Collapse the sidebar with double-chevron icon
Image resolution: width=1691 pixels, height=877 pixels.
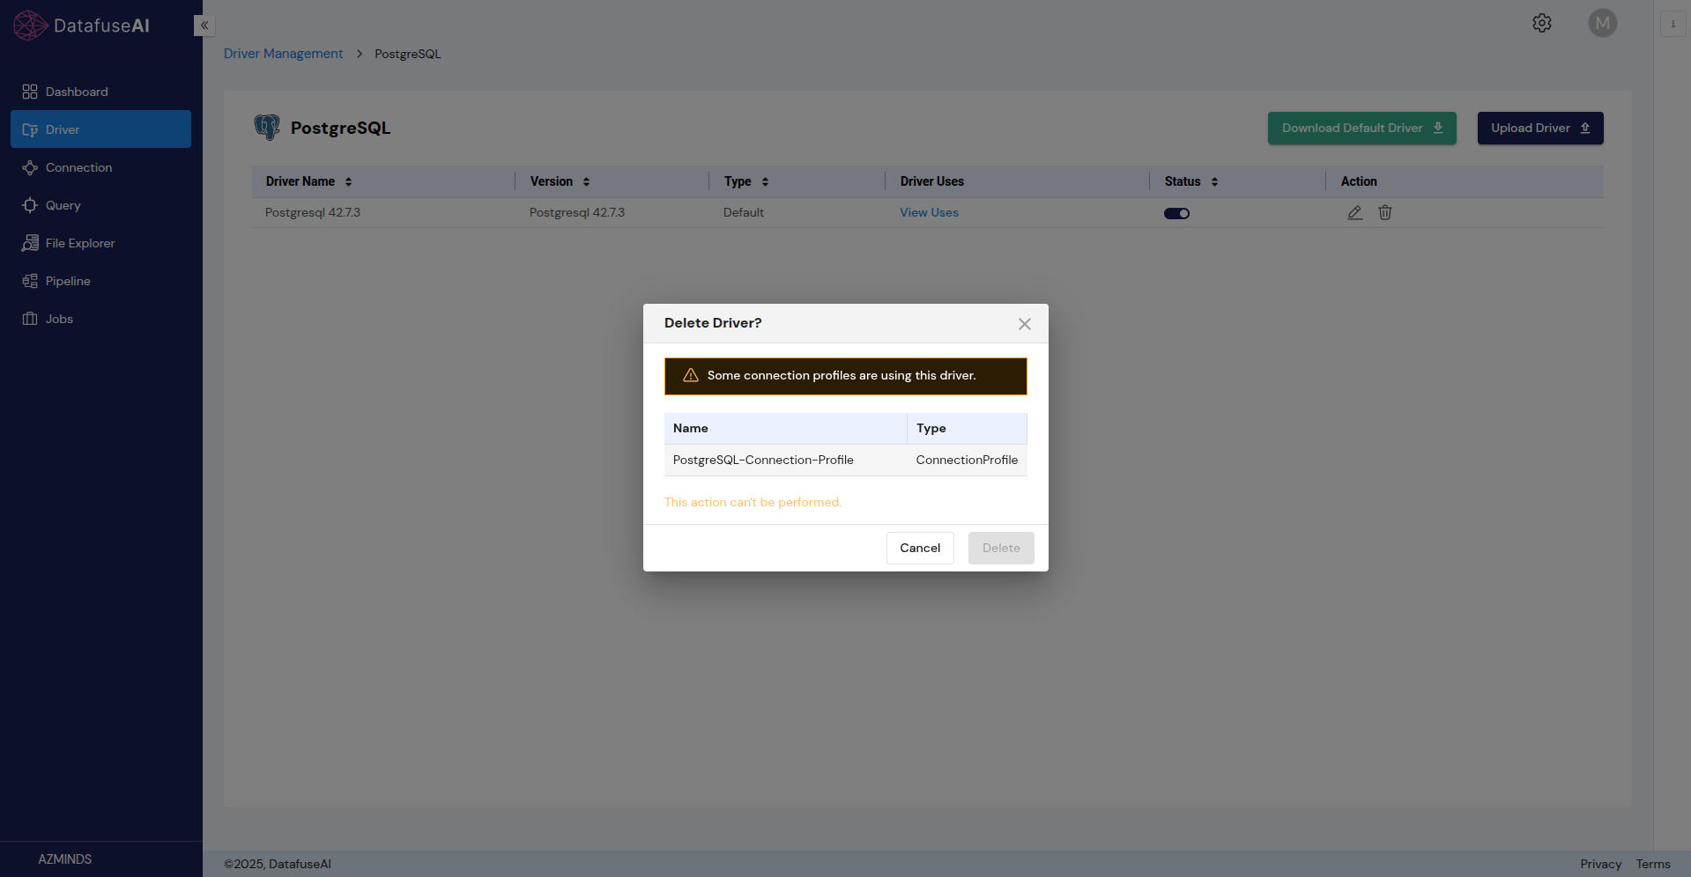(x=204, y=26)
